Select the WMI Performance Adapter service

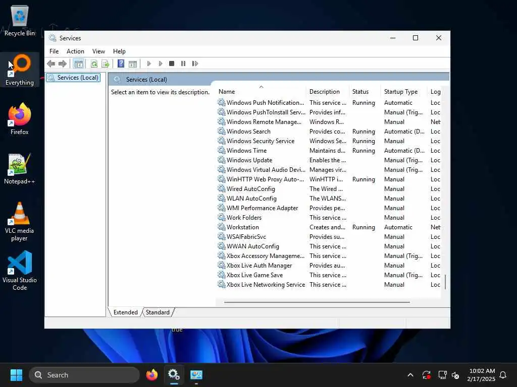(x=329, y=208)
